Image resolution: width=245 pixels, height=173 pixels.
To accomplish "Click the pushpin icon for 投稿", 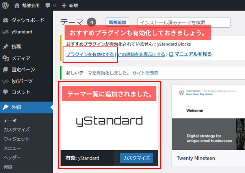I will coord(6,47).
